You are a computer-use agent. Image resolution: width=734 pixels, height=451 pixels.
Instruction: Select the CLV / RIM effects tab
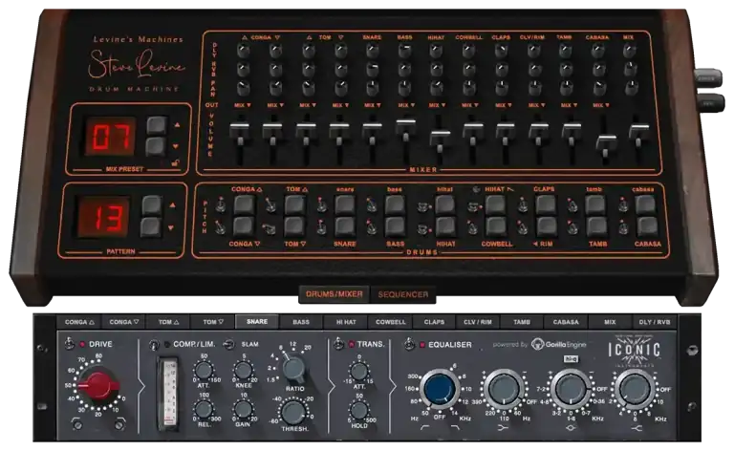pos(478,322)
